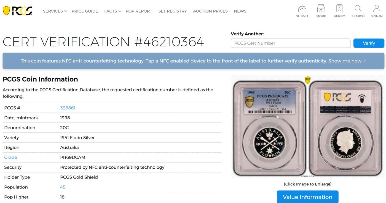Click the Value Information button
The height and width of the screenshot is (203, 386).
pos(307,197)
